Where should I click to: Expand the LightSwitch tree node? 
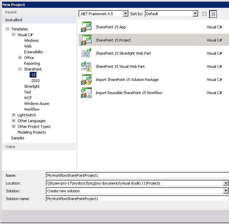click(x=13, y=115)
